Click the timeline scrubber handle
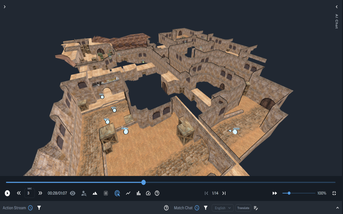The height and width of the screenshot is (214, 343). pos(144,182)
